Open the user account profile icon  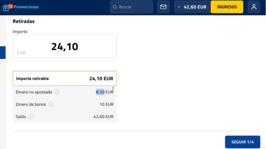coord(254,7)
